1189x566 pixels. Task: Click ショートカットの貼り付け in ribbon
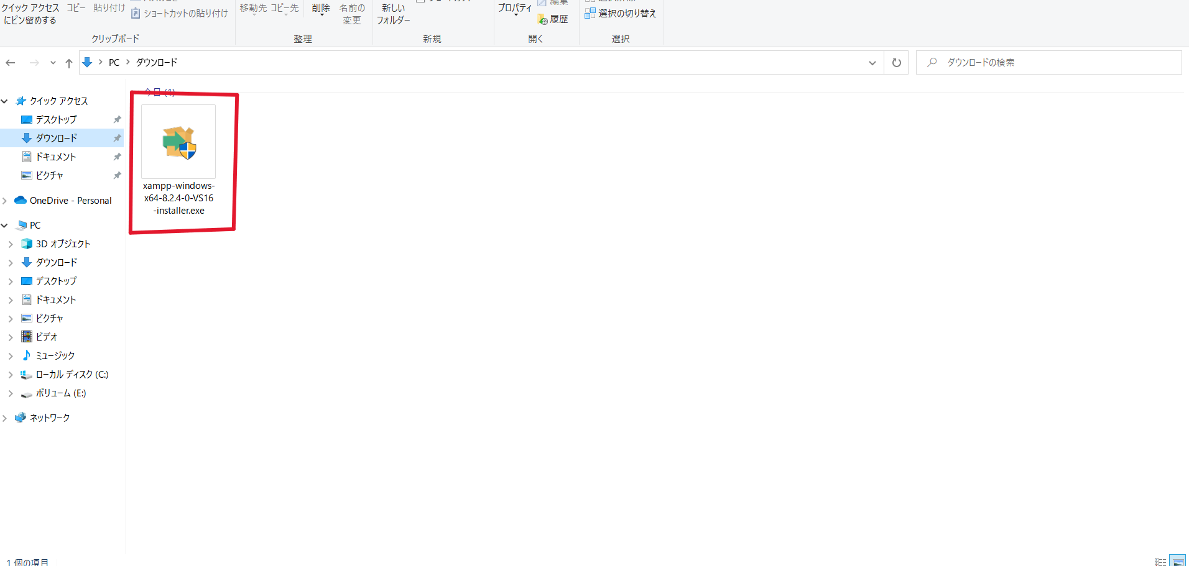coord(180,13)
